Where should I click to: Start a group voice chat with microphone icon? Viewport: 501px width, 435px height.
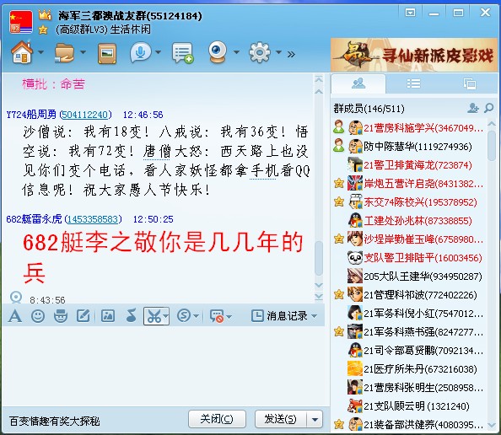click(140, 52)
